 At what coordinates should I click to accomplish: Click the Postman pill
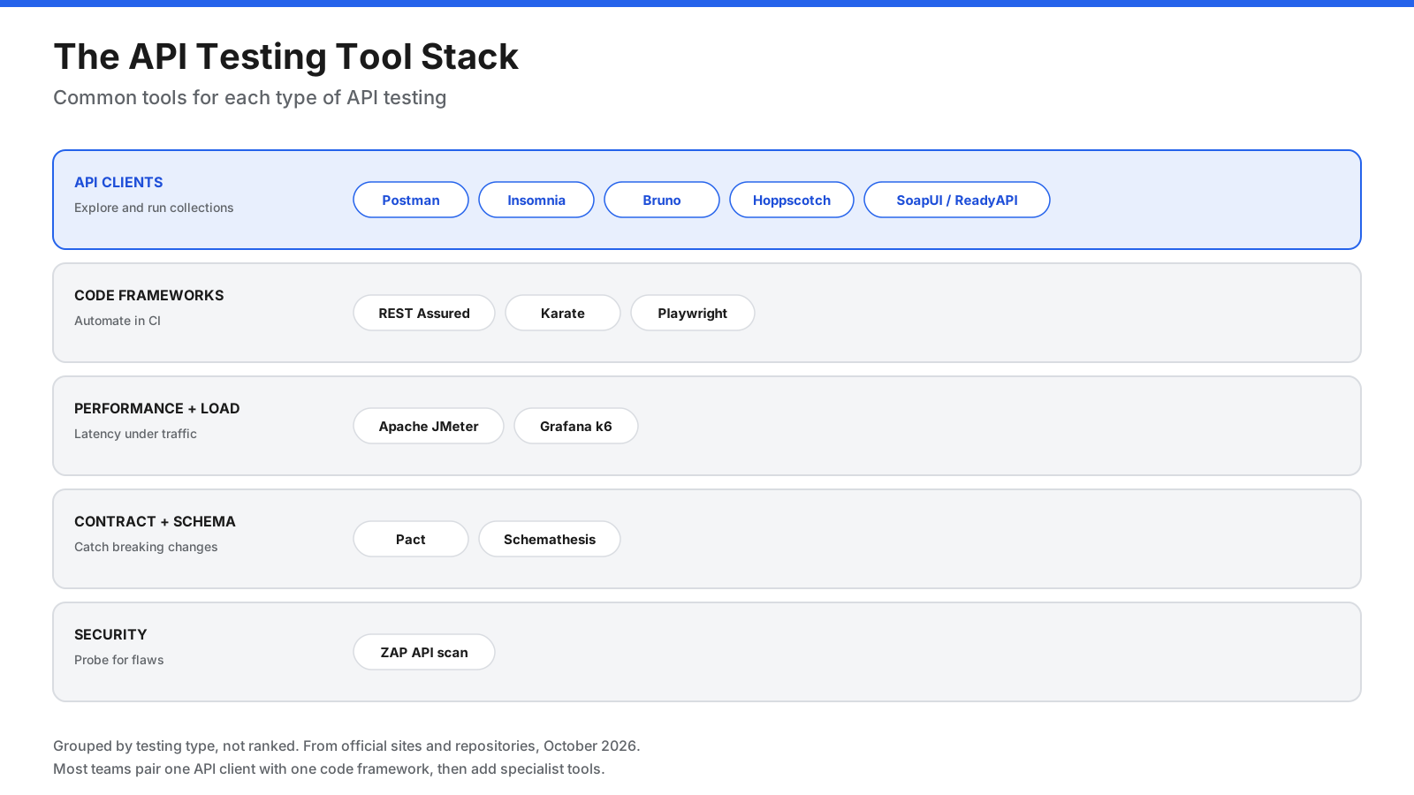[411, 200]
